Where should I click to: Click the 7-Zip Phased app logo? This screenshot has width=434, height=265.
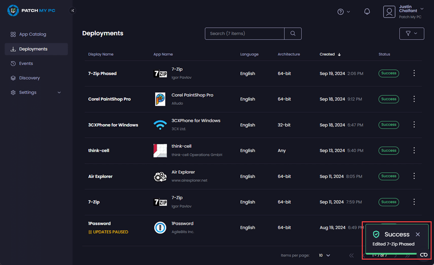[160, 73]
